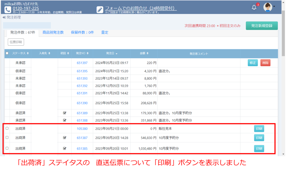
Task: Sort by 入荷先 column sort icon
Action: click(x=49, y=53)
